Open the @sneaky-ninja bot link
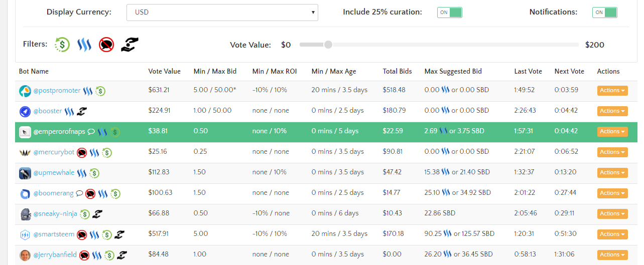 pos(55,214)
